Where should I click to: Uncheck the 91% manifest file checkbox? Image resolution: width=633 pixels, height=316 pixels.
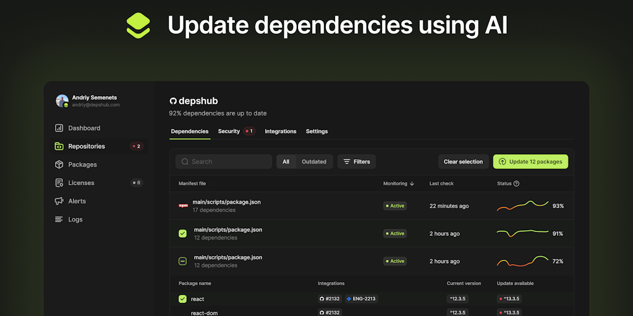click(x=182, y=233)
